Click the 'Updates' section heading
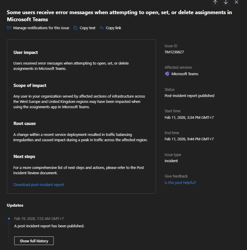247x250 pixels. 15,205
